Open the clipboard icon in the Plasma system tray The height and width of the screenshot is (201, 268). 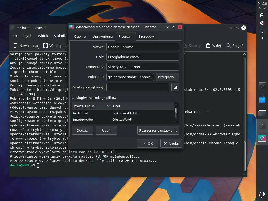pos(262,15)
